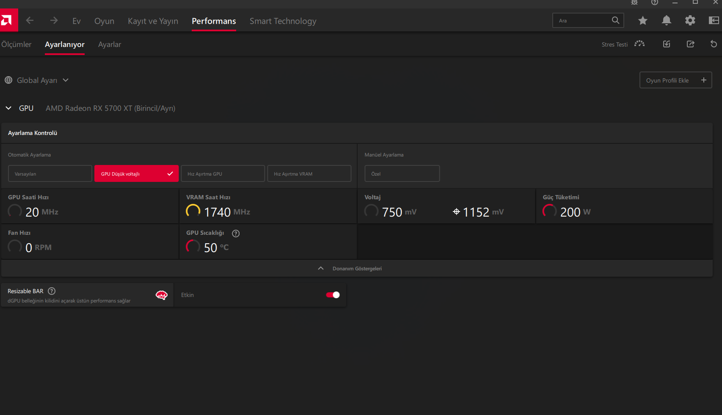Select GPU Düşük voltajlı preset
The height and width of the screenshot is (415, 722).
click(x=136, y=173)
